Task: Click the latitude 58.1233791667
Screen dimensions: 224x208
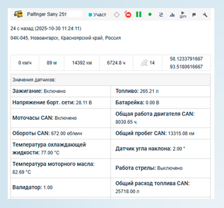Action: point(186,59)
